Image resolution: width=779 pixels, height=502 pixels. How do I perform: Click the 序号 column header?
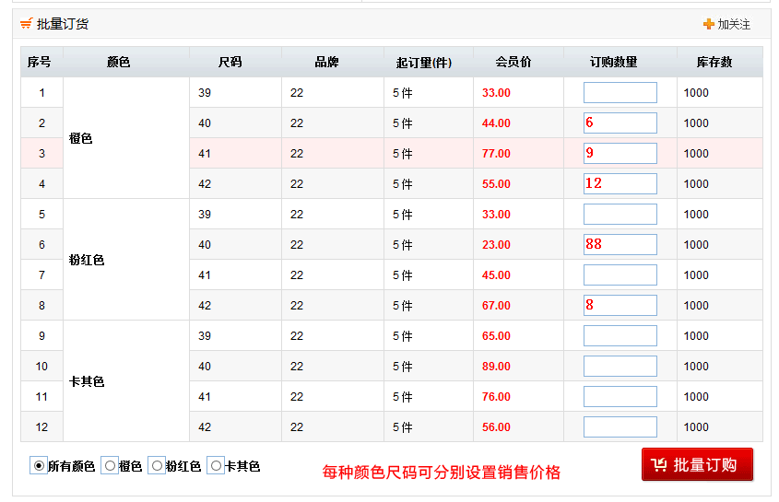40,62
